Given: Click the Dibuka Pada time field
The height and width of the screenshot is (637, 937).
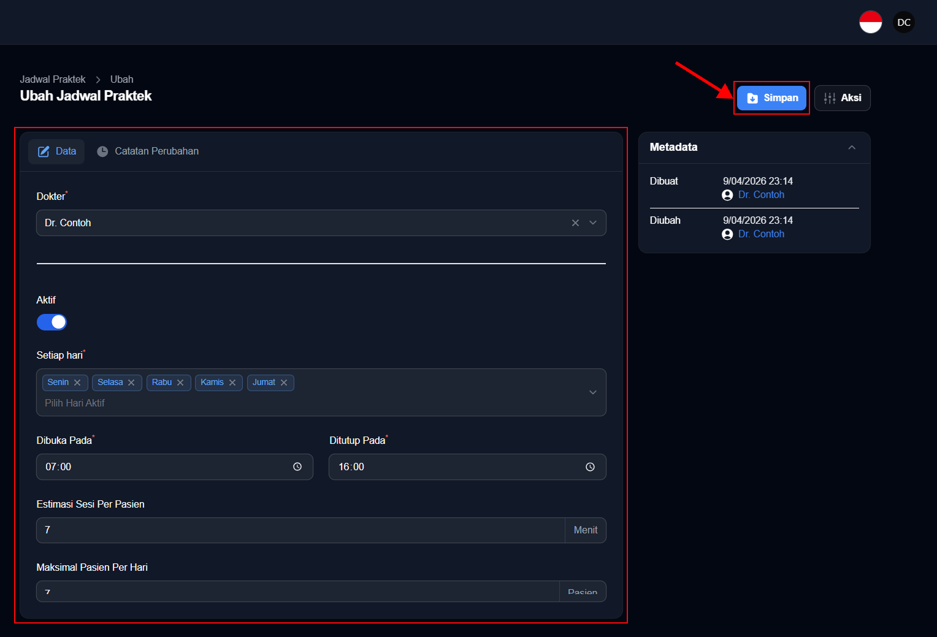Looking at the screenshot, I should click(175, 467).
